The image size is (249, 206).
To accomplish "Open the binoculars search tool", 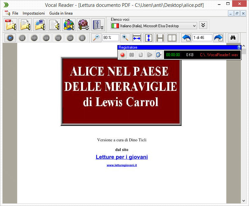I will 233,38.
